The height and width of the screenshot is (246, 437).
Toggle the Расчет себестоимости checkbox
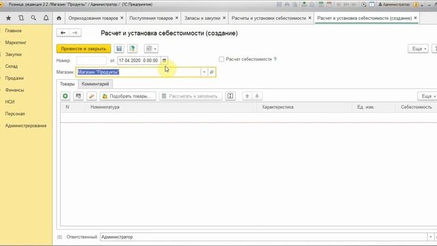[x=221, y=59]
